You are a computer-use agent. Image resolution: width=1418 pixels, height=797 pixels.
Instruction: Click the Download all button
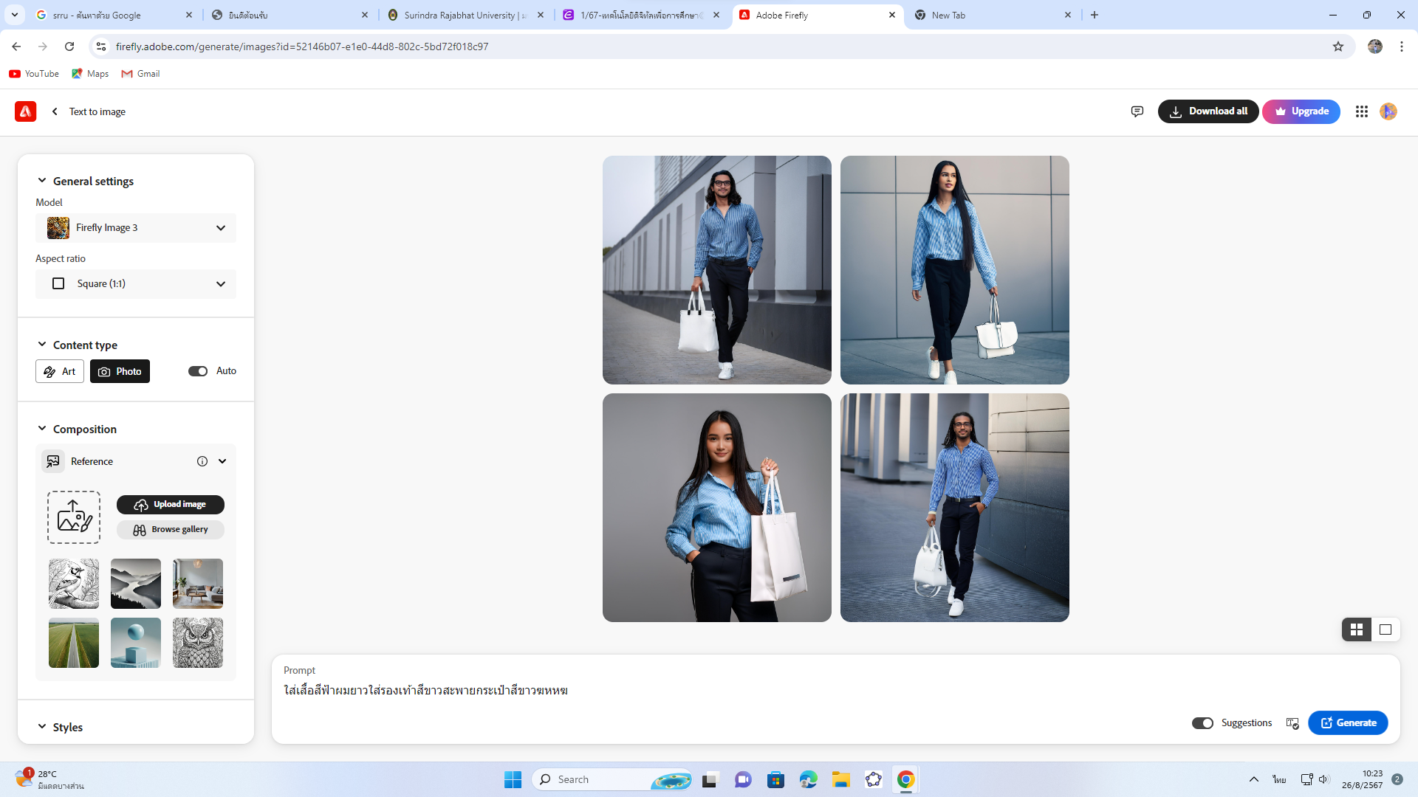pyautogui.click(x=1208, y=111)
